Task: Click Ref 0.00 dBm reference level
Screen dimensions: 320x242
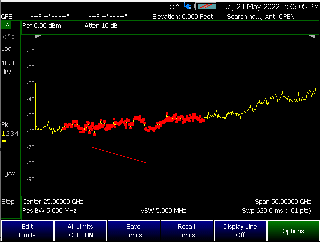Action: [x=42, y=26]
